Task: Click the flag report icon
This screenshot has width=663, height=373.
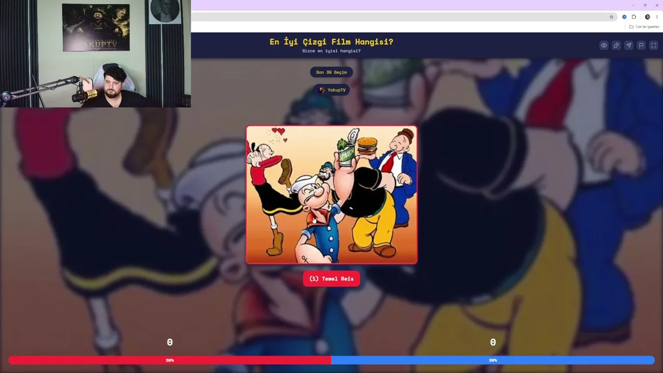Action: pyautogui.click(x=641, y=46)
